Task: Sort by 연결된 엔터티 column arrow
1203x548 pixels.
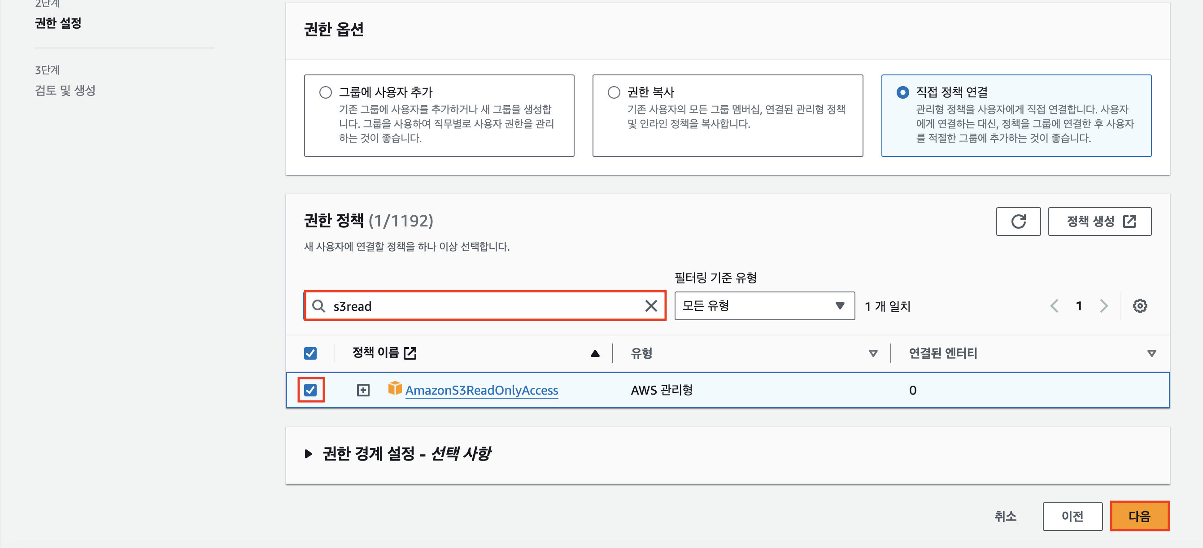Action: pyautogui.click(x=1151, y=353)
